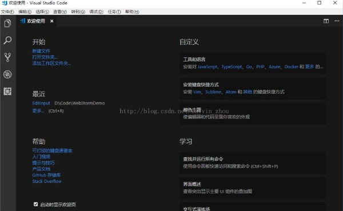Open the Search magnifier in activity bar
This screenshot has width=343, height=211.
(x=7, y=40)
